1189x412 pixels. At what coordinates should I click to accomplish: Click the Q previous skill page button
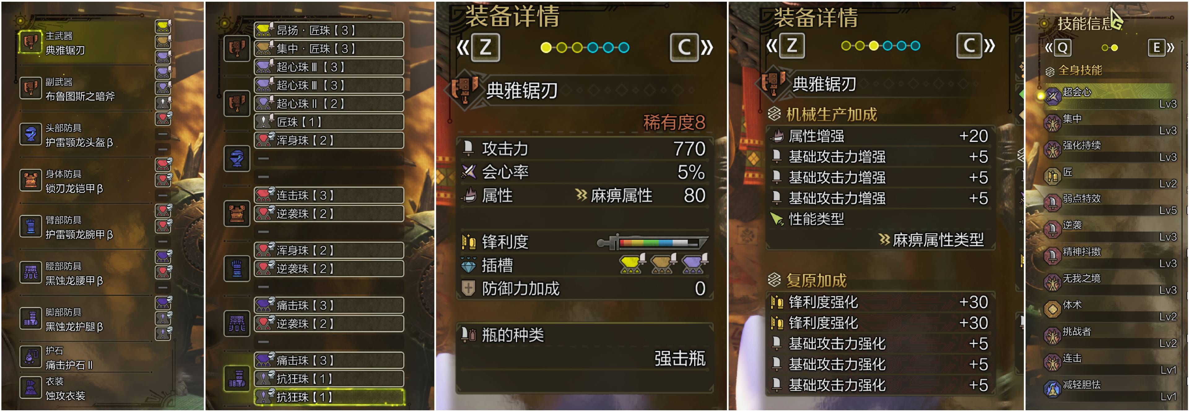1063,47
